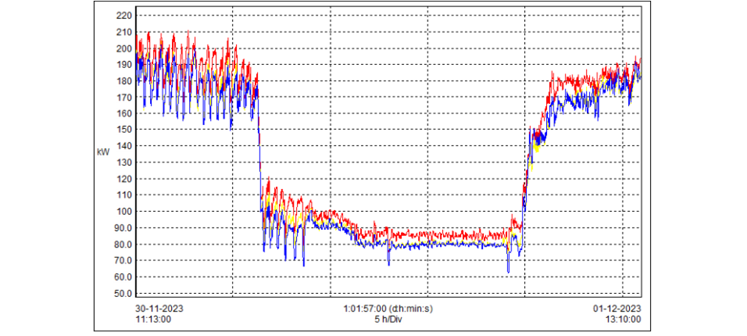Click the 70.0 y-axis tick label
Viewport: 747px width, 336px height.
click(x=121, y=260)
